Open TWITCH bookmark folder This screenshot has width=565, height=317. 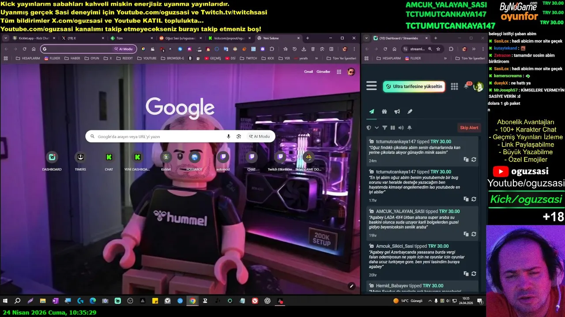248,58
